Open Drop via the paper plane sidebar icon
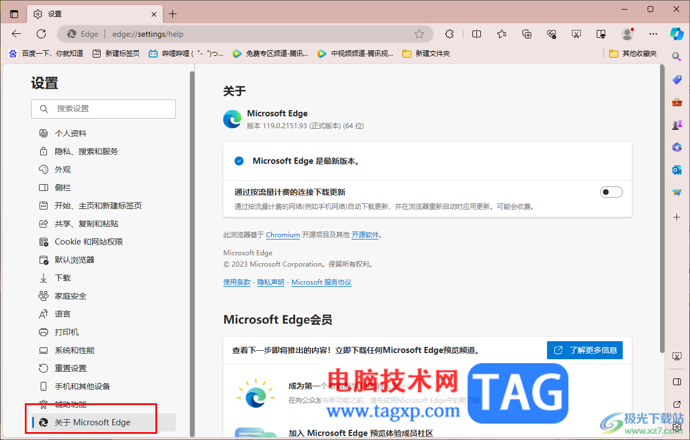 [676, 192]
